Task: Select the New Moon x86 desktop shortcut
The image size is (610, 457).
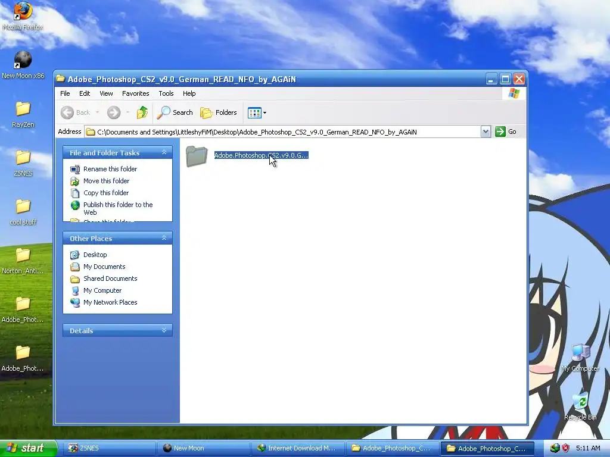Action: pos(23,65)
